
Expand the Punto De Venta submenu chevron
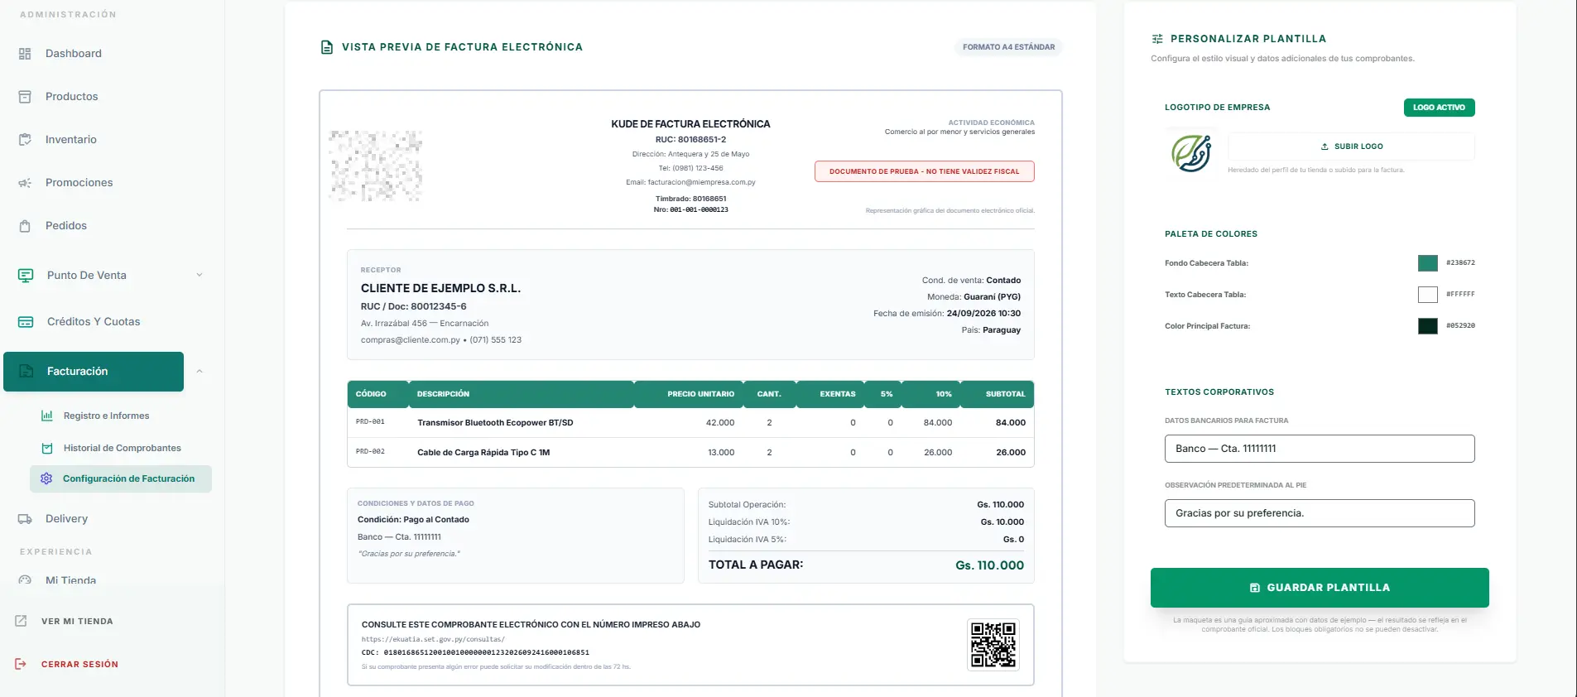tap(200, 275)
